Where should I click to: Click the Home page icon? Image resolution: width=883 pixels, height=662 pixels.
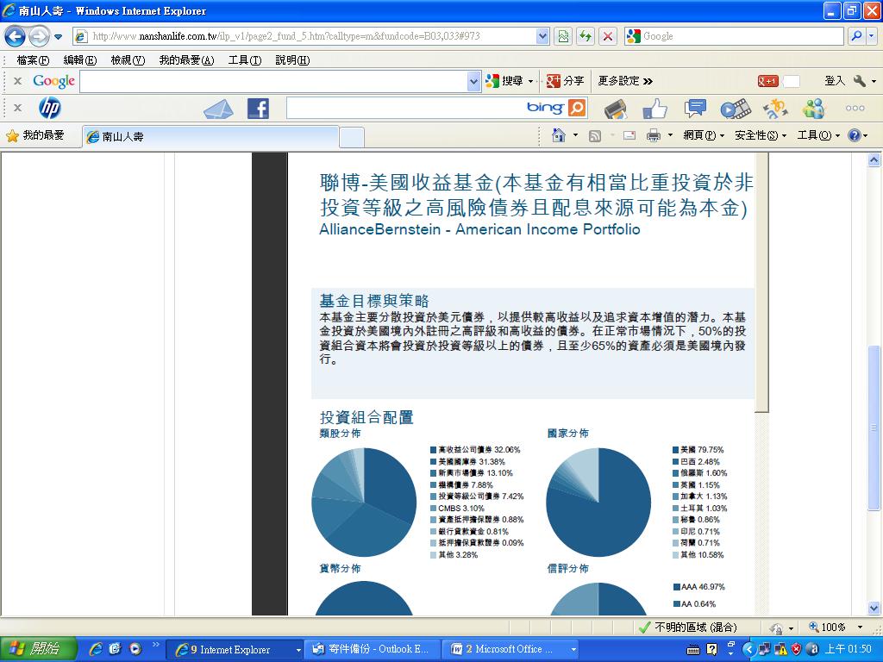pyautogui.click(x=559, y=135)
